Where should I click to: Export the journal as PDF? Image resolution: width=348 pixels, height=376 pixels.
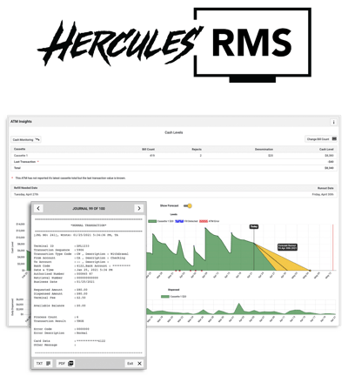coord(65,363)
